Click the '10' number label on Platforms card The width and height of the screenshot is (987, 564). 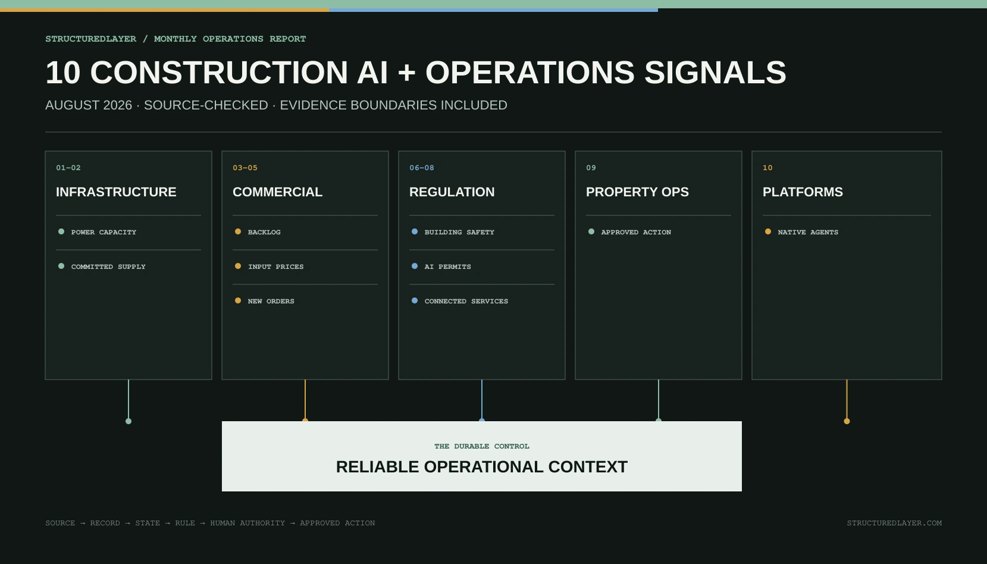767,168
